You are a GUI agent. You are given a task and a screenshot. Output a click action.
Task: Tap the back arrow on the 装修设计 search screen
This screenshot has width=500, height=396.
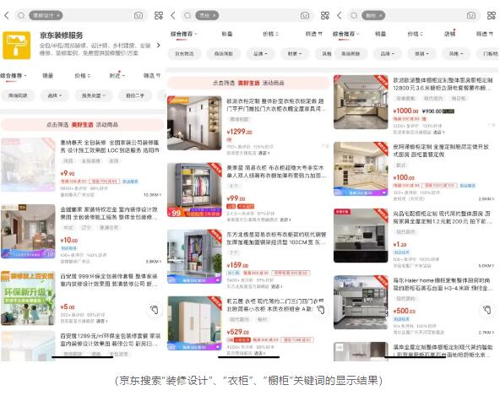(7, 15)
